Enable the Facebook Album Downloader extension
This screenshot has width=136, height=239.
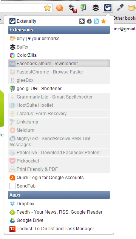(x=59, y=63)
